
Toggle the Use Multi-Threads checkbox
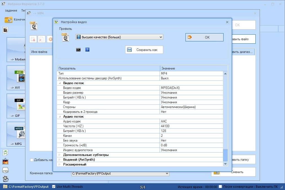click(x=54, y=187)
